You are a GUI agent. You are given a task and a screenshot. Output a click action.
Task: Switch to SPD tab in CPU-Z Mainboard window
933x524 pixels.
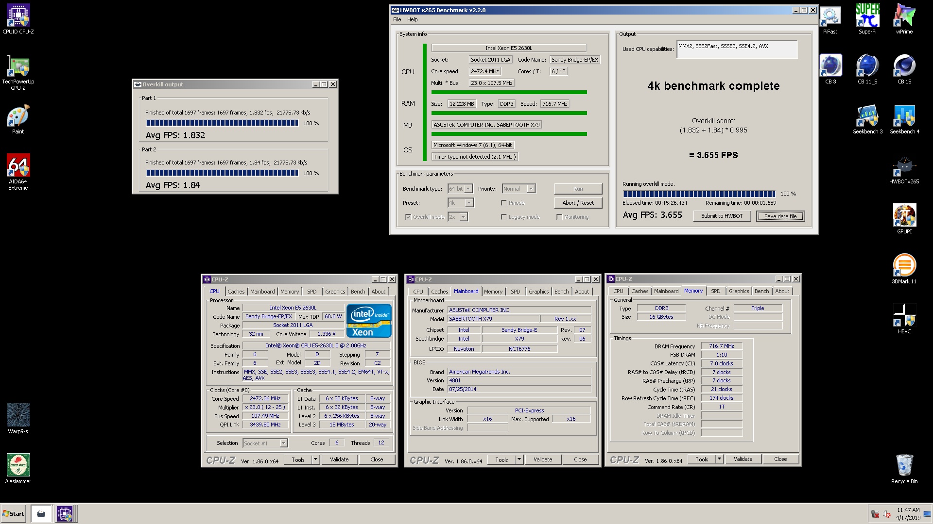click(x=515, y=292)
